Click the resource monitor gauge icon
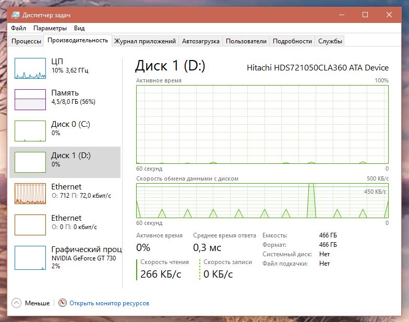Viewport: 409px width, 322px height. click(x=63, y=303)
